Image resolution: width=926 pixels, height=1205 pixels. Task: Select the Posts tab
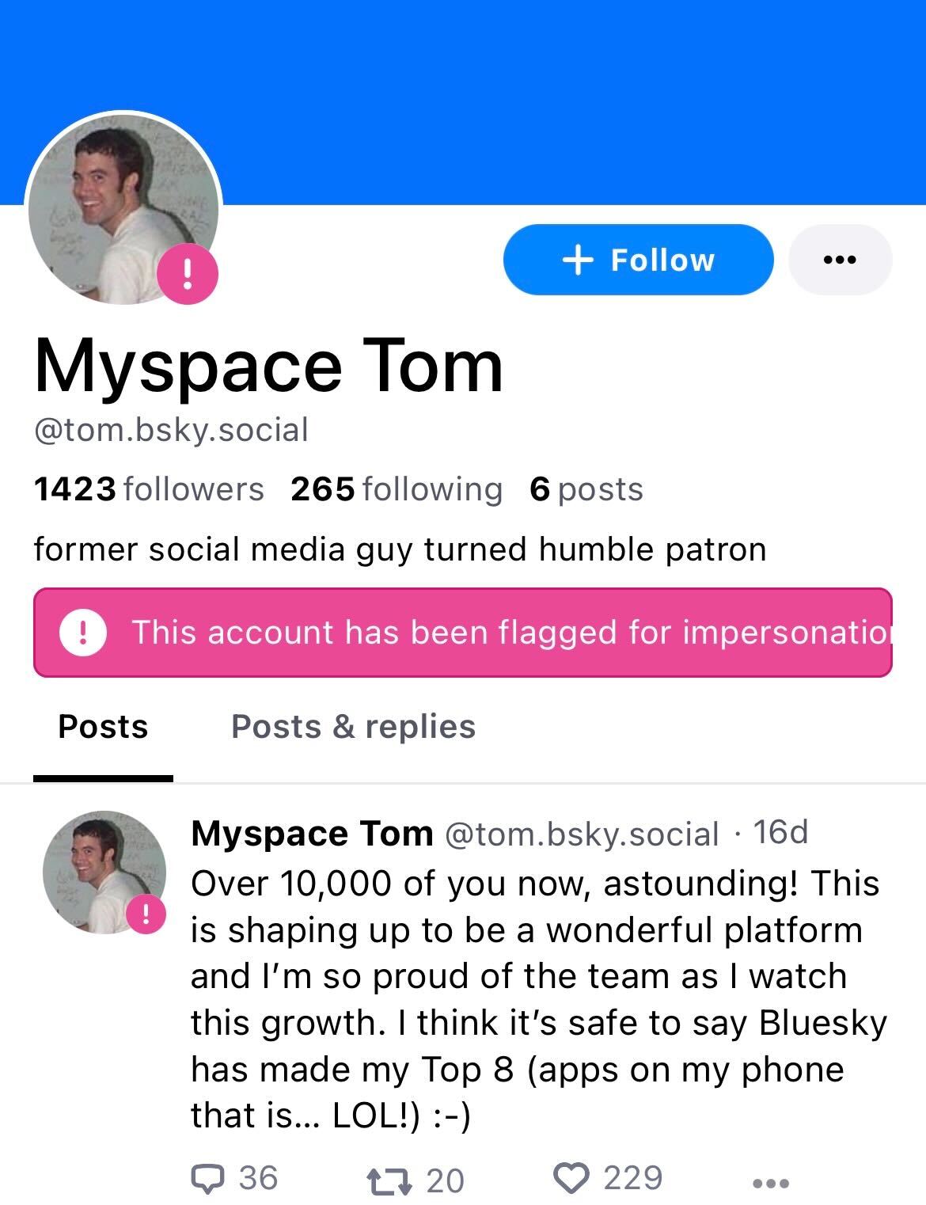coord(103,727)
